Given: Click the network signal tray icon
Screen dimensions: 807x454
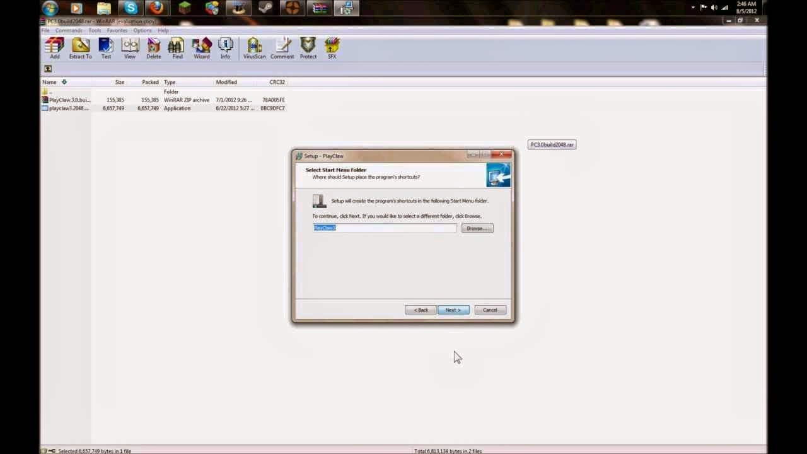Looking at the screenshot, I should (725, 8).
